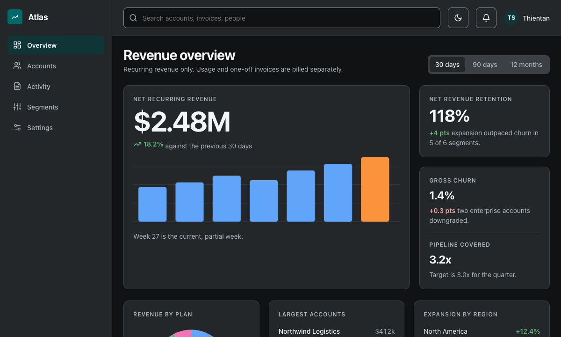This screenshot has width=561, height=337.
Task: Click the Gross Churn heading
Action: 453,181
